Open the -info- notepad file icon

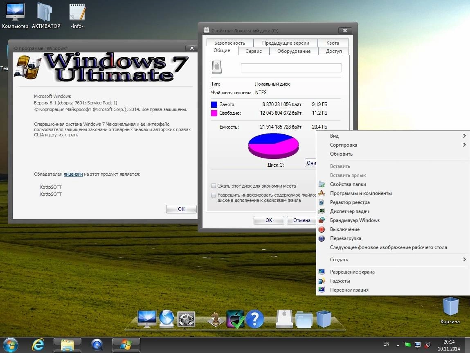click(x=77, y=15)
